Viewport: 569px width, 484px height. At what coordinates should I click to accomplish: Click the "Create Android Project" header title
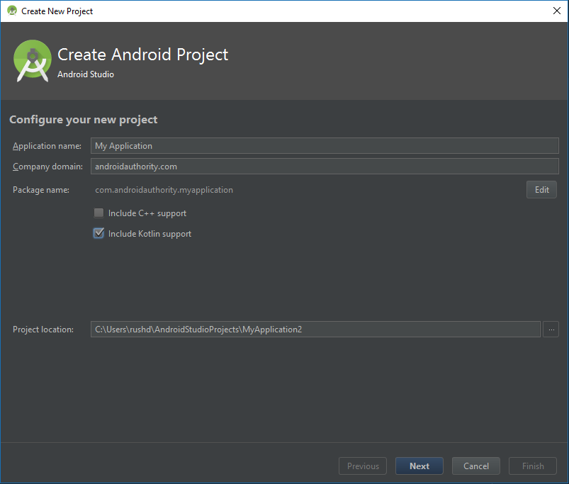pyautogui.click(x=142, y=55)
